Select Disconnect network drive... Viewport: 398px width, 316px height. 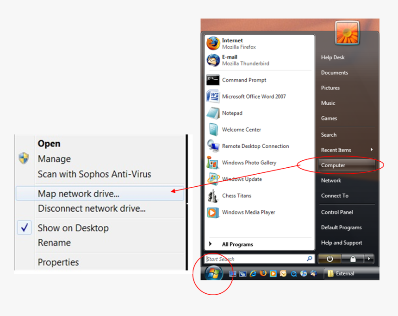point(92,209)
